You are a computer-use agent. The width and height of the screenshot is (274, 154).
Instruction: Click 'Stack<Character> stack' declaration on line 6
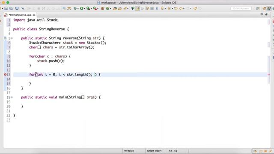[x=51, y=43]
